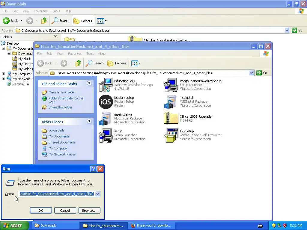Click the red security alert tray icon
The height and width of the screenshot is (230, 307).
(285, 226)
